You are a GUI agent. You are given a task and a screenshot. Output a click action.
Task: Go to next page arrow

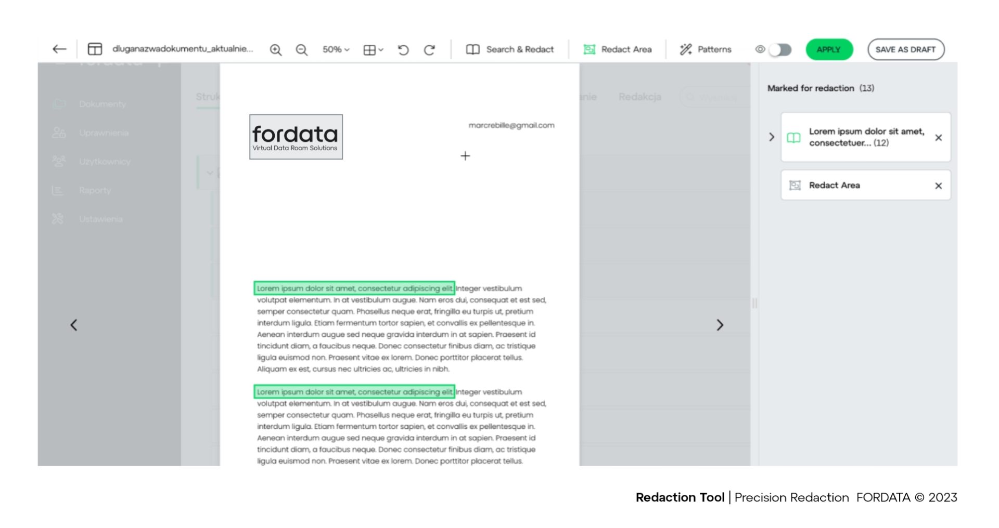[720, 325]
